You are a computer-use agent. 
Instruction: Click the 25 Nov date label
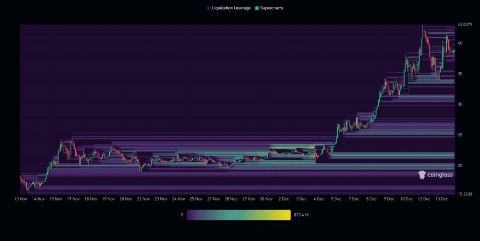pos(196,199)
